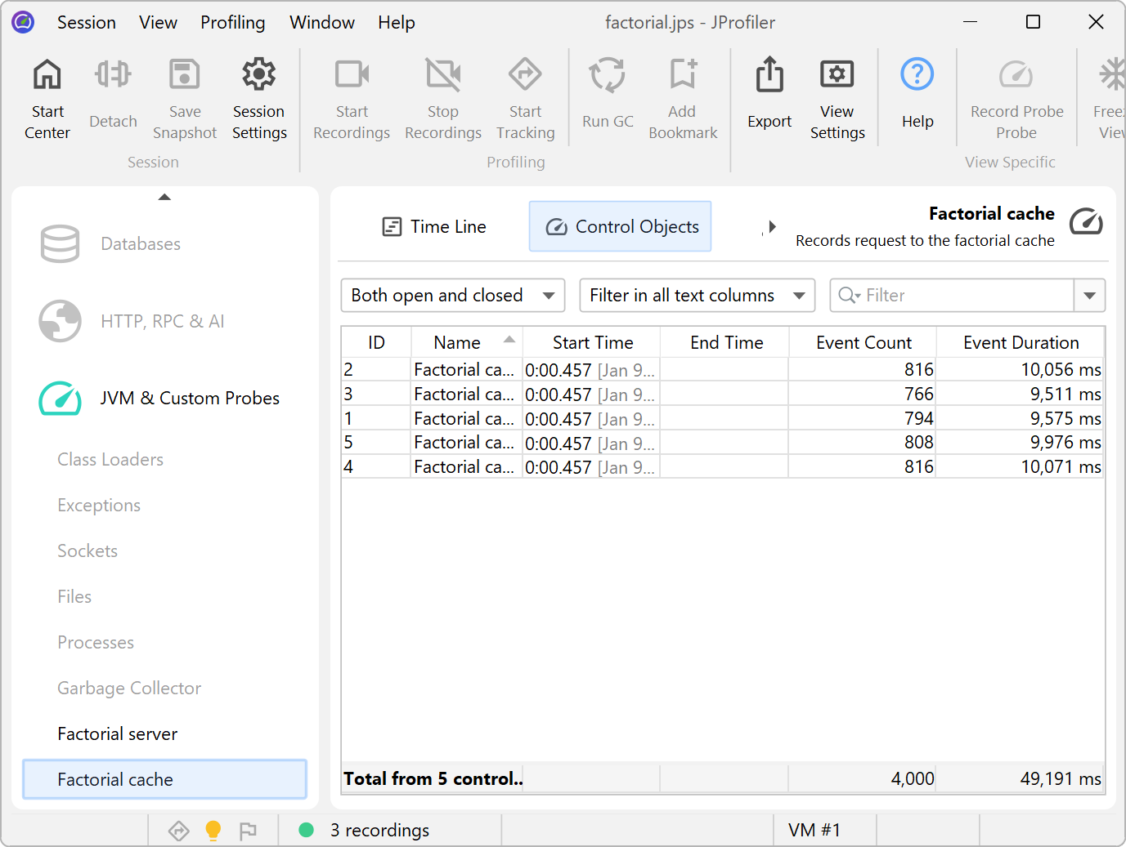The image size is (1126, 847).
Task: Open the Filter in all text columns dropdown
Action: click(x=697, y=296)
